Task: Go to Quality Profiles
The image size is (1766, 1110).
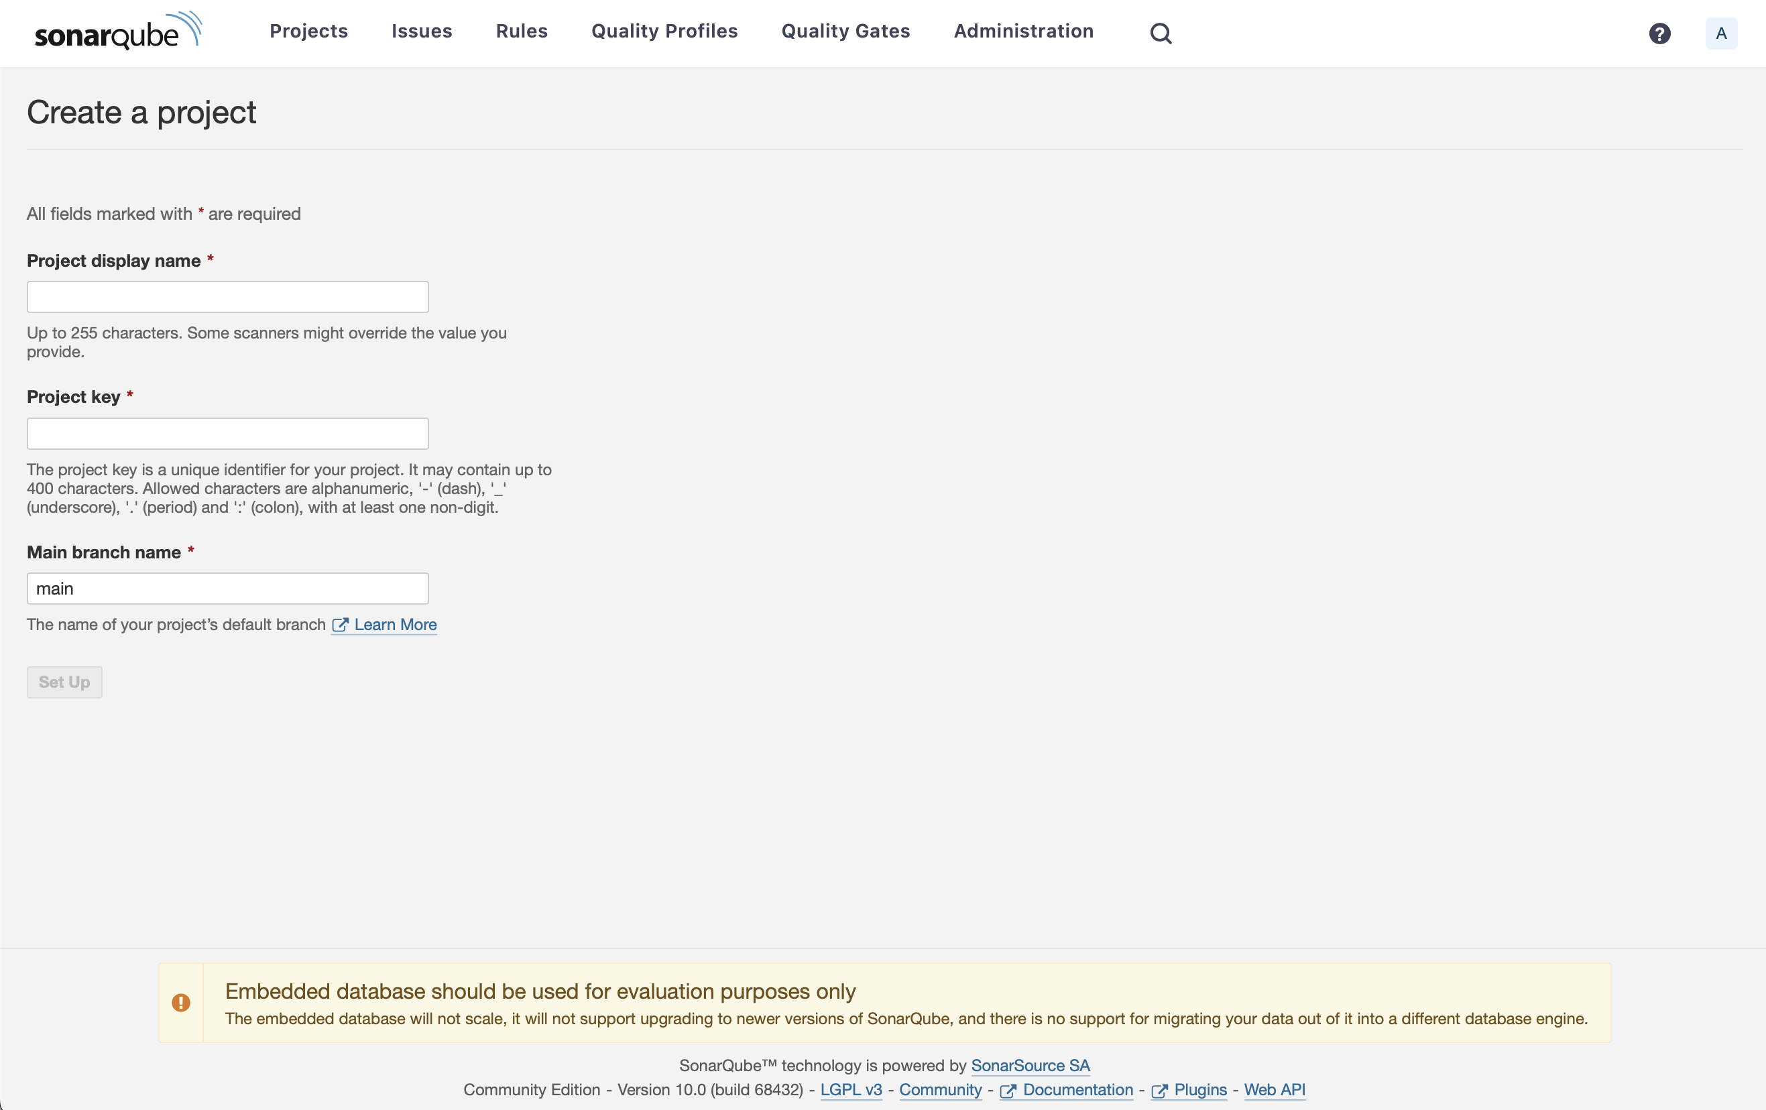Action: (x=664, y=31)
